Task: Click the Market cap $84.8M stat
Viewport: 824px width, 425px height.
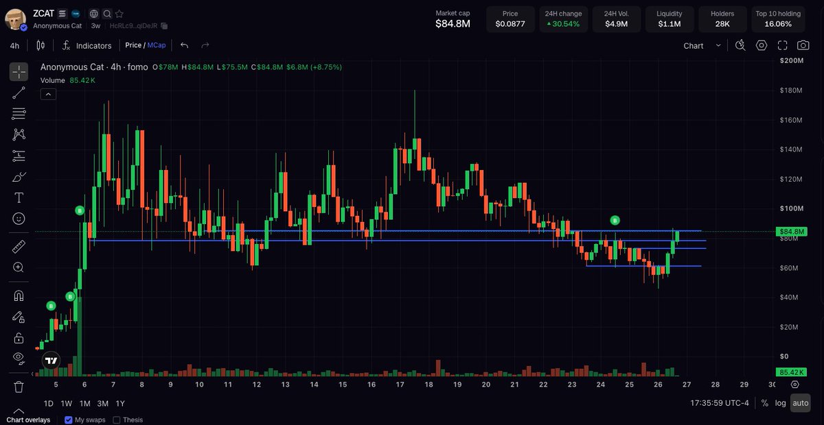Action: [x=453, y=19]
